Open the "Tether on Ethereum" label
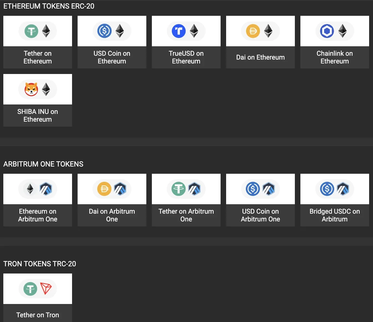 tap(38, 57)
